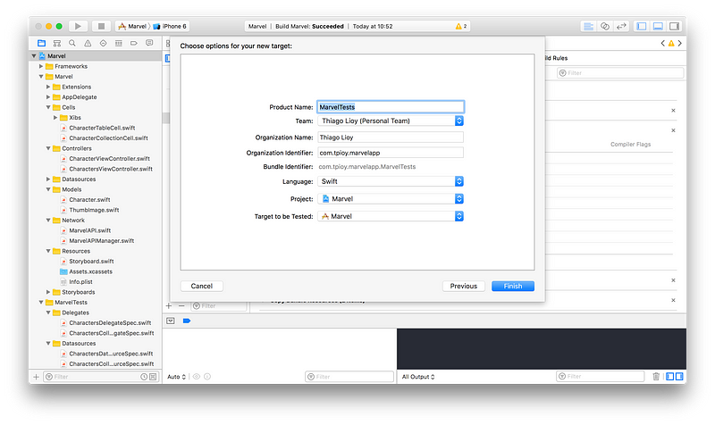Select ThumbImage.swift file
Image resolution: width=715 pixels, height=425 pixels.
click(94, 210)
